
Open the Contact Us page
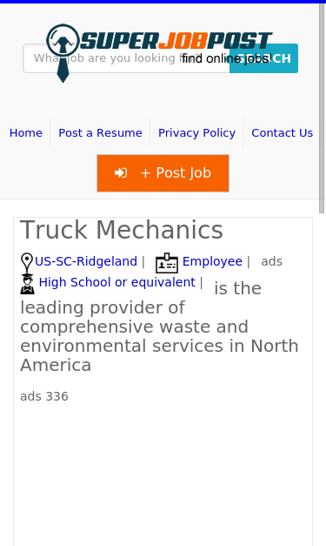click(x=282, y=132)
